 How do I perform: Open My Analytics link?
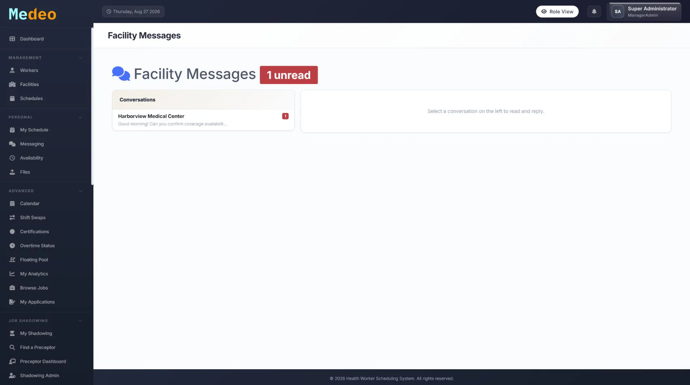pyautogui.click(x=46, y=274)
